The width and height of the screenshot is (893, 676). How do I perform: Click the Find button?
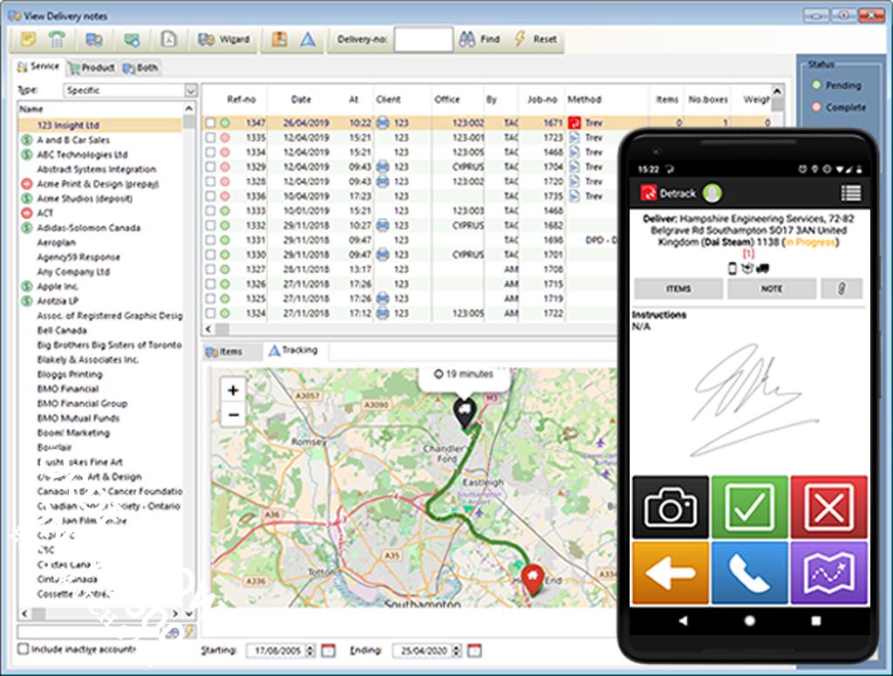pos(479,38)
